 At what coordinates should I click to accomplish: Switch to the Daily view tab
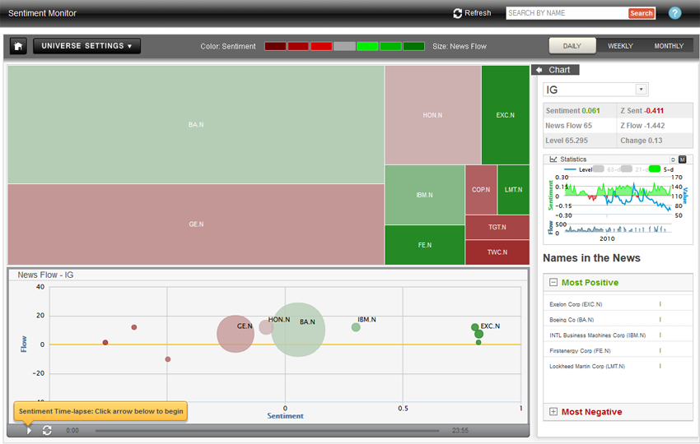(572, 46)
